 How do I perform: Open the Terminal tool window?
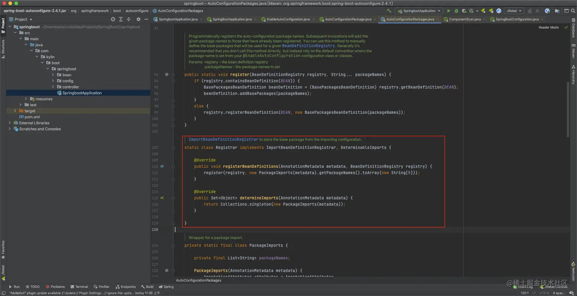click(x=79, y=286)
